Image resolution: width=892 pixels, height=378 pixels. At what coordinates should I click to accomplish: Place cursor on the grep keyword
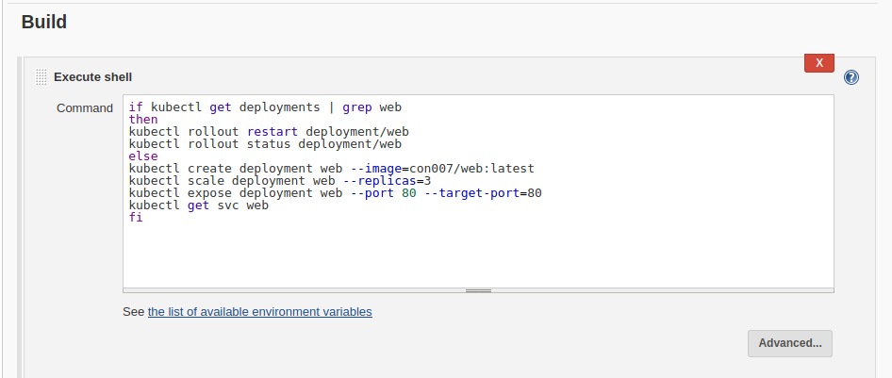coord(357,107)
